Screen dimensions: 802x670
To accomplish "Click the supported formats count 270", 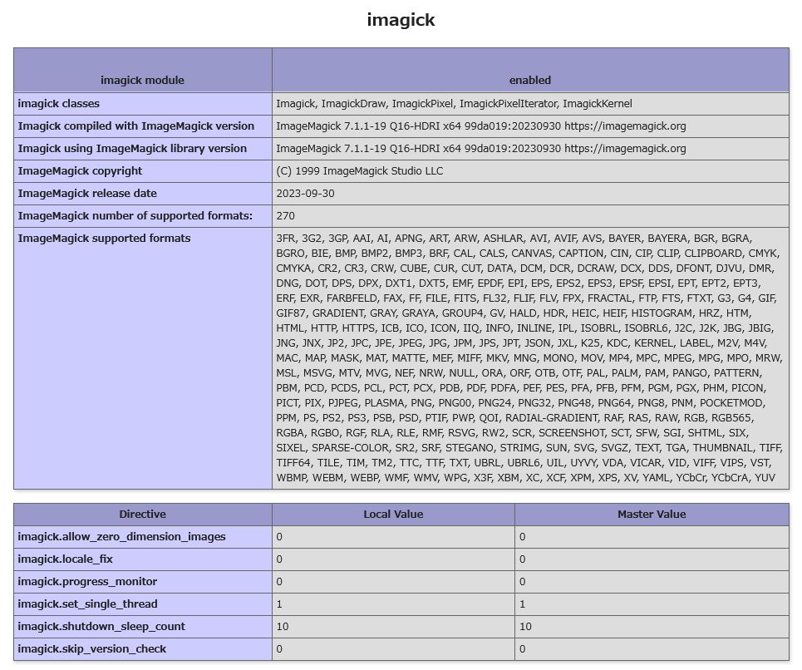I will [x=285, y=216].
